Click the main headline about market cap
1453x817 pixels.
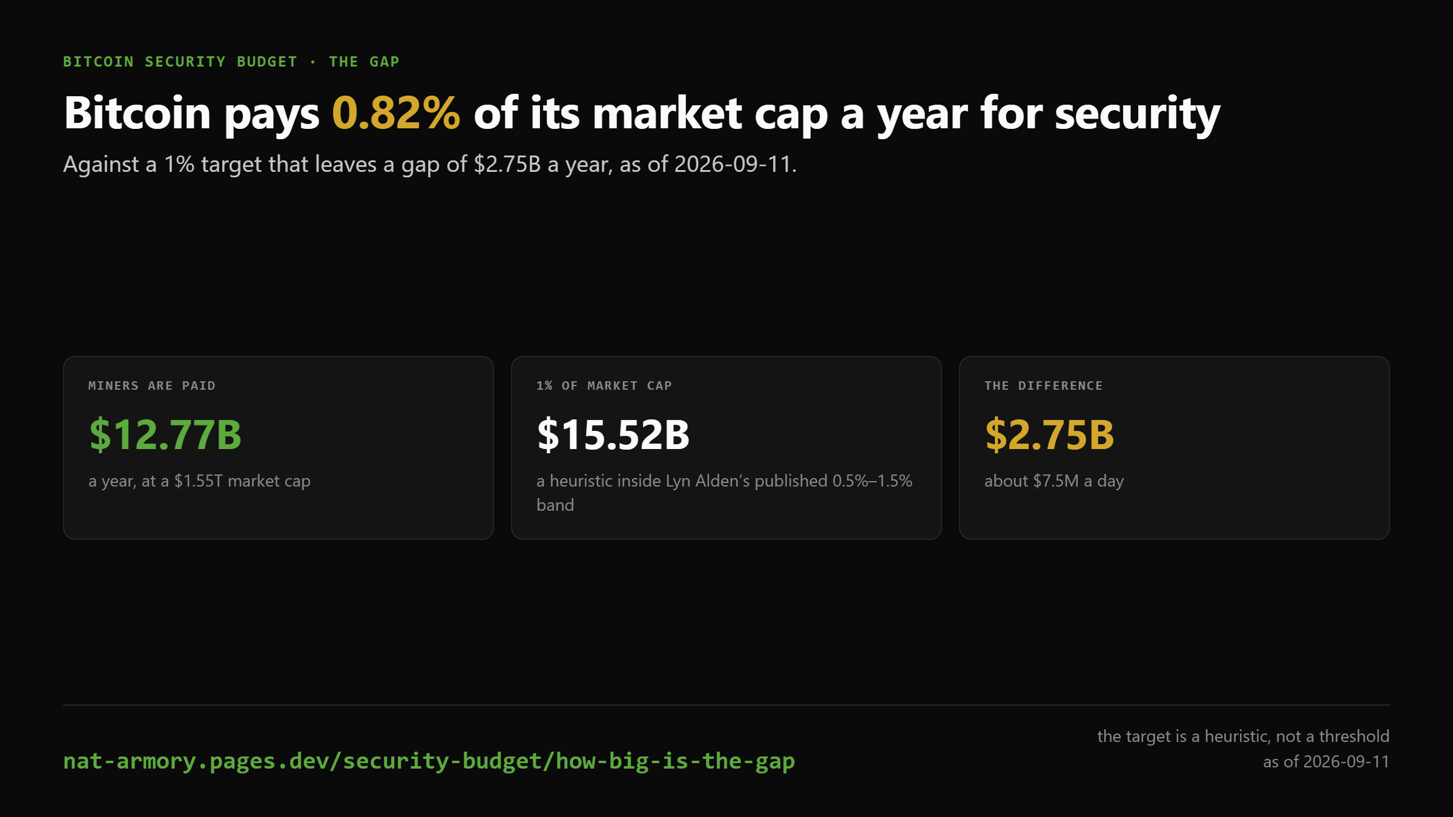coord(642,114)
